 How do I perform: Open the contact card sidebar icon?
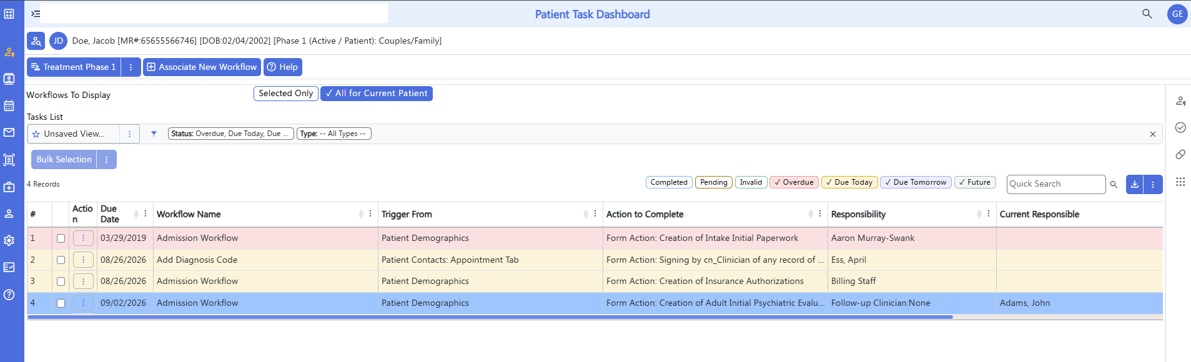point(9,79)
